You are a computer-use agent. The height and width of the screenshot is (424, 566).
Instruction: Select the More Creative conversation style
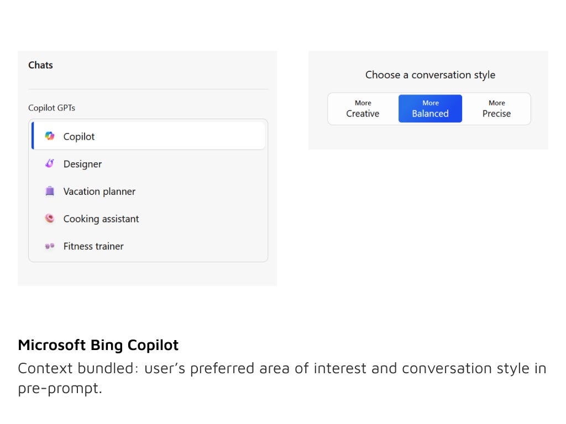coord(363,109)
